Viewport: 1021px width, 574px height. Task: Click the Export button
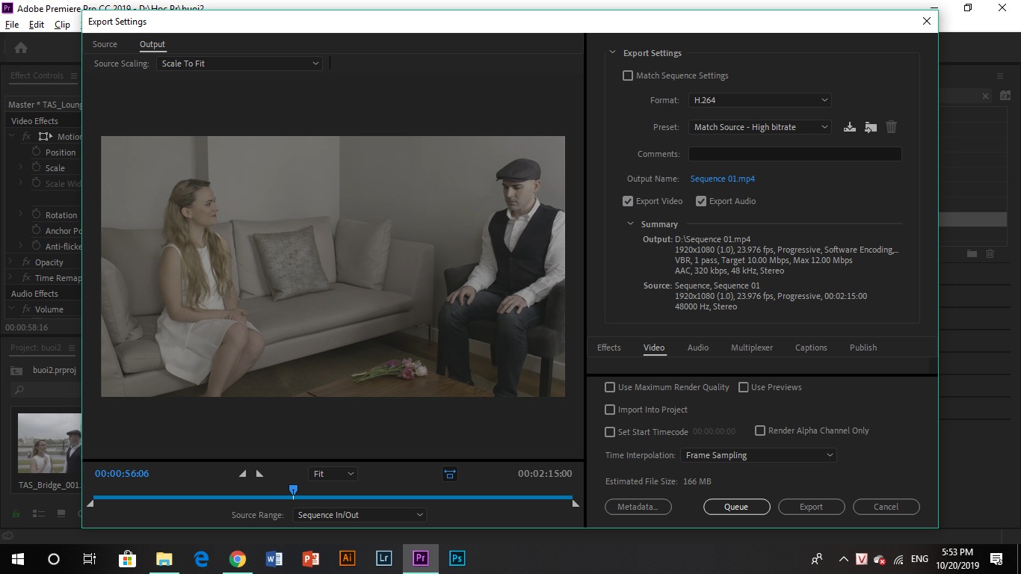[x=812, y=507]
